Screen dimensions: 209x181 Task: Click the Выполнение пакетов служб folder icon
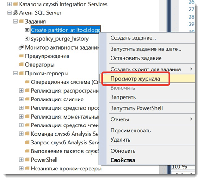pyautogui.click(x=27, y=150)
